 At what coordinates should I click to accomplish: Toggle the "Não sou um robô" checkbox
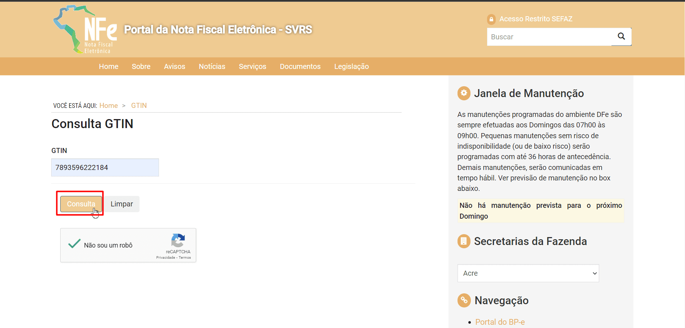[x=74, y=244]
